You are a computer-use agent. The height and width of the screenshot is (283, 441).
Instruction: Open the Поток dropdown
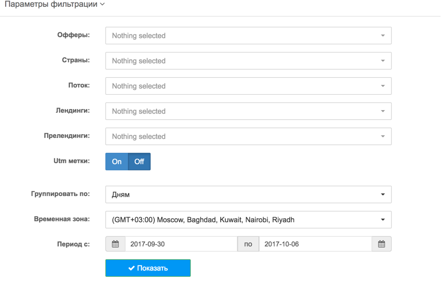pos(249,86)
